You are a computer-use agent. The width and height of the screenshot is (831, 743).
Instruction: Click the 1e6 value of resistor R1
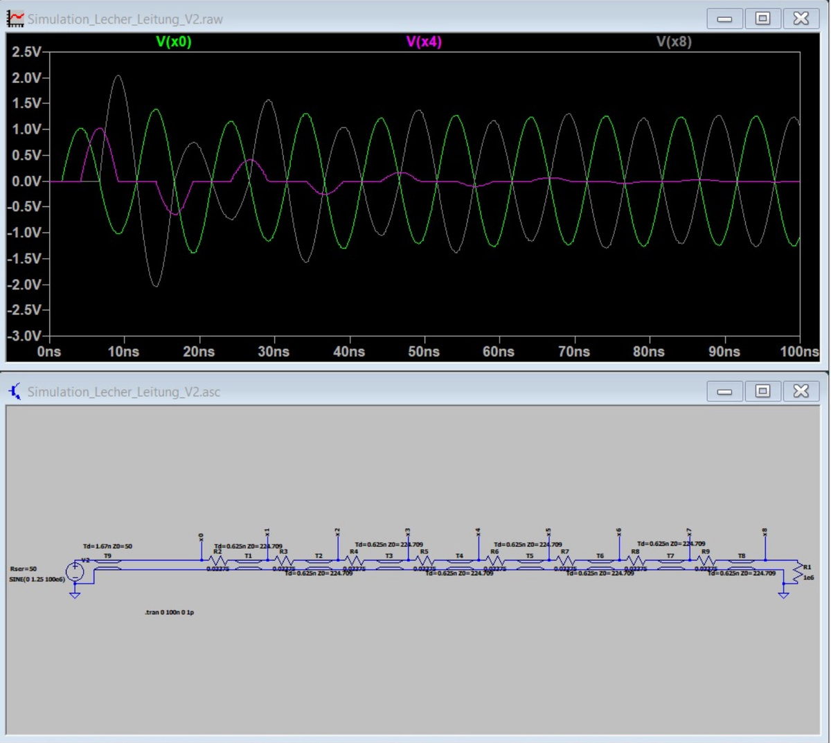click(x=808, y=577)
